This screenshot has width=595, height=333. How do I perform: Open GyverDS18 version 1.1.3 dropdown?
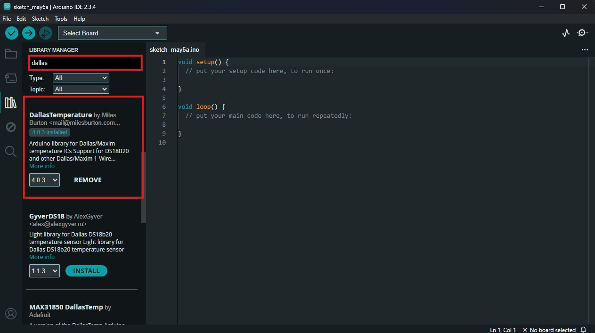point(44,271)
